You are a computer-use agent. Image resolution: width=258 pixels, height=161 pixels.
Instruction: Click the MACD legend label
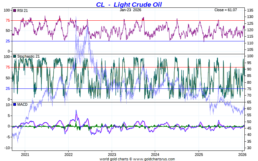point(22,104)
